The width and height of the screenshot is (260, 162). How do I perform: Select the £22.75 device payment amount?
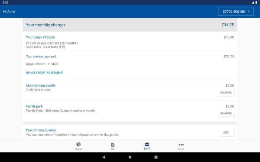(x=229, y=57)
